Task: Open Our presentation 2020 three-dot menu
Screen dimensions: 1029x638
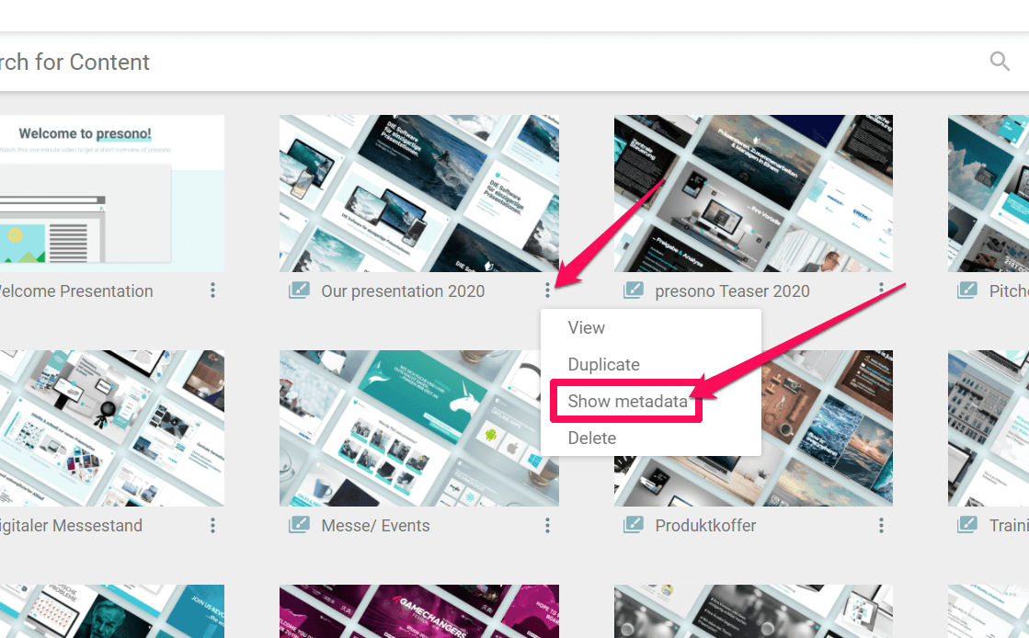Action: pos(547,291)
